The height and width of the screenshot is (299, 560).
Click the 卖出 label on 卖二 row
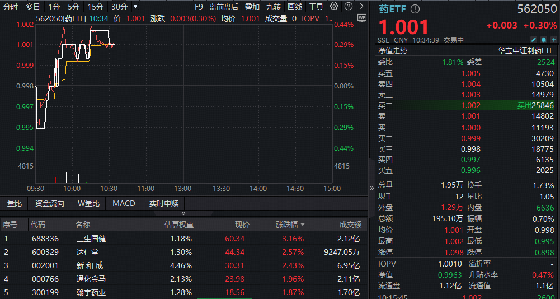point(524,105)
